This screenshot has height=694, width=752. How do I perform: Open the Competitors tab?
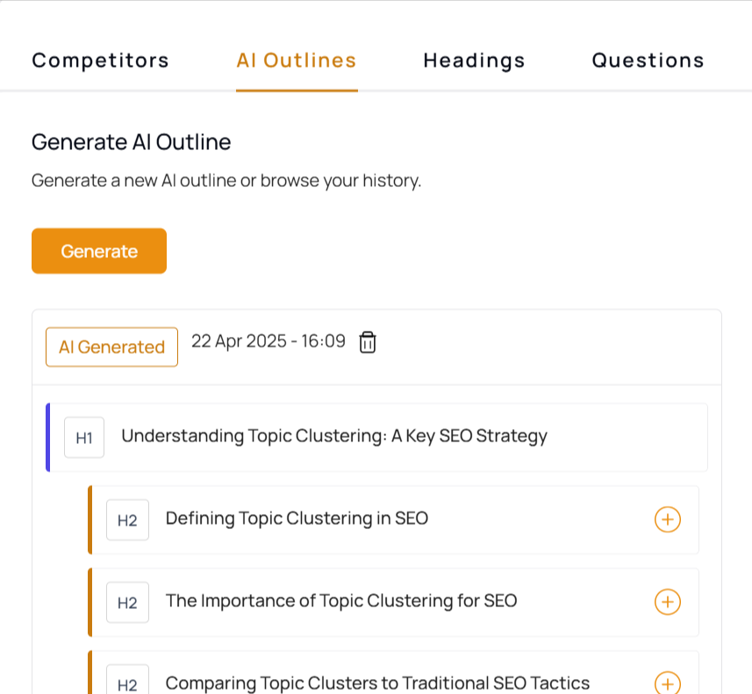pyautogui.click(x=100, y=61)
